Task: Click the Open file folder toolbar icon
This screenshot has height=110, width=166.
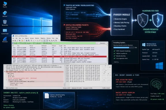Action: point(22,40)
